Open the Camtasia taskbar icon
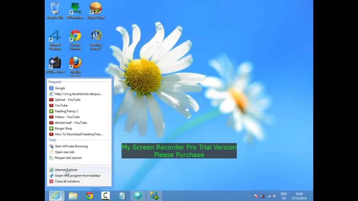The height and width of the screenshot is (201, 358). click(105, 196)
